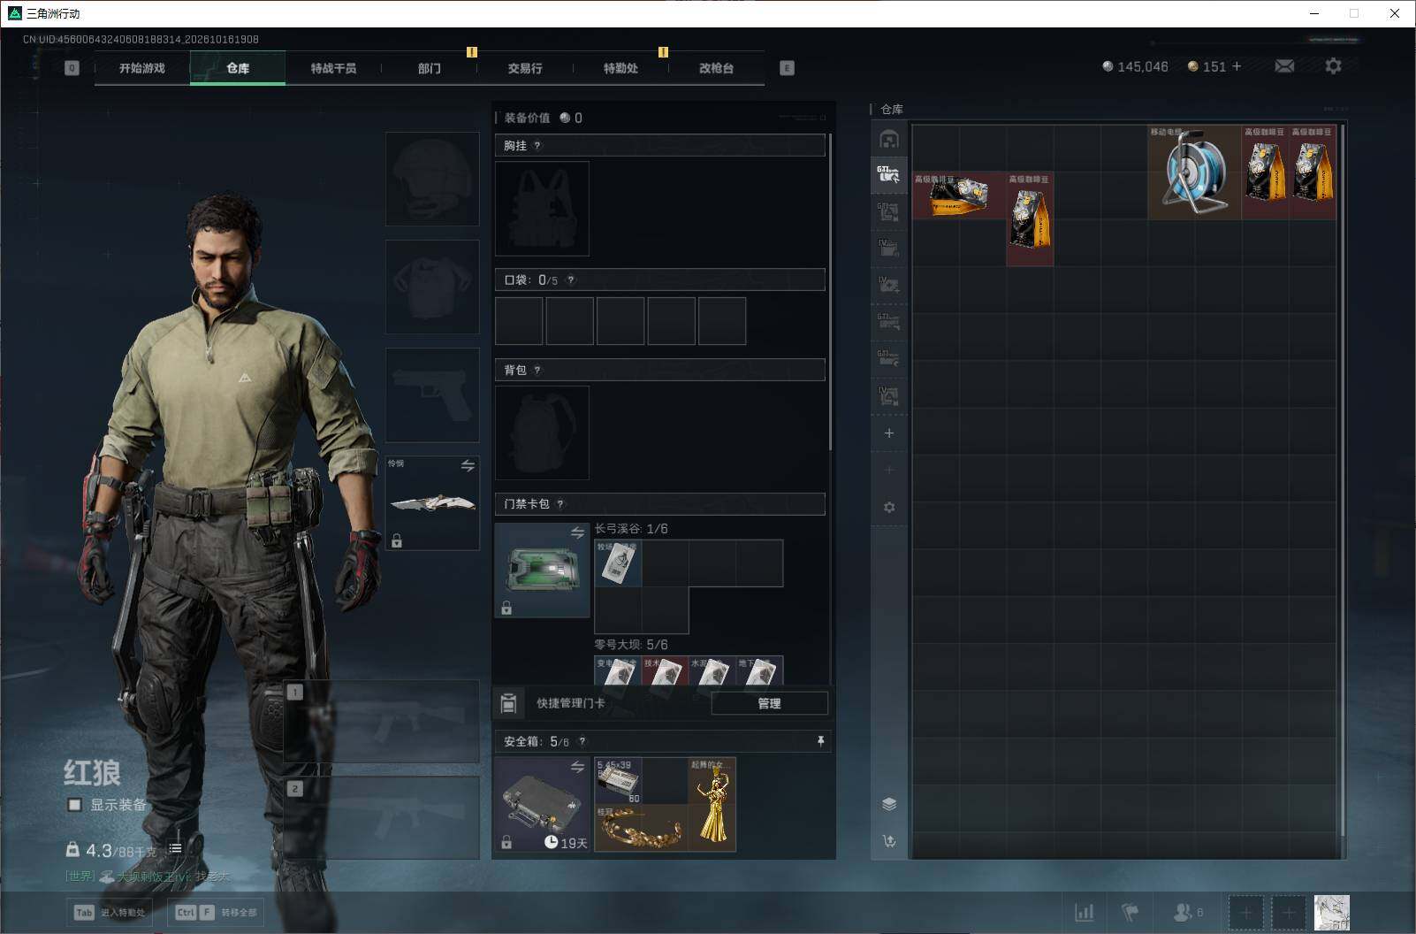Tick the 显示装备 checkbox
This screenshot has height=934, width=1416.
pos(75,805)
